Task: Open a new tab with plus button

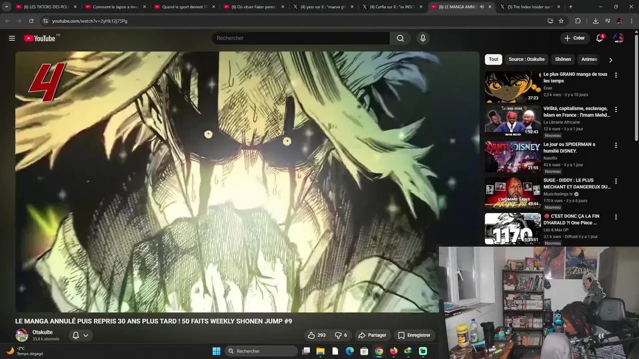Action: click(571, 7)
